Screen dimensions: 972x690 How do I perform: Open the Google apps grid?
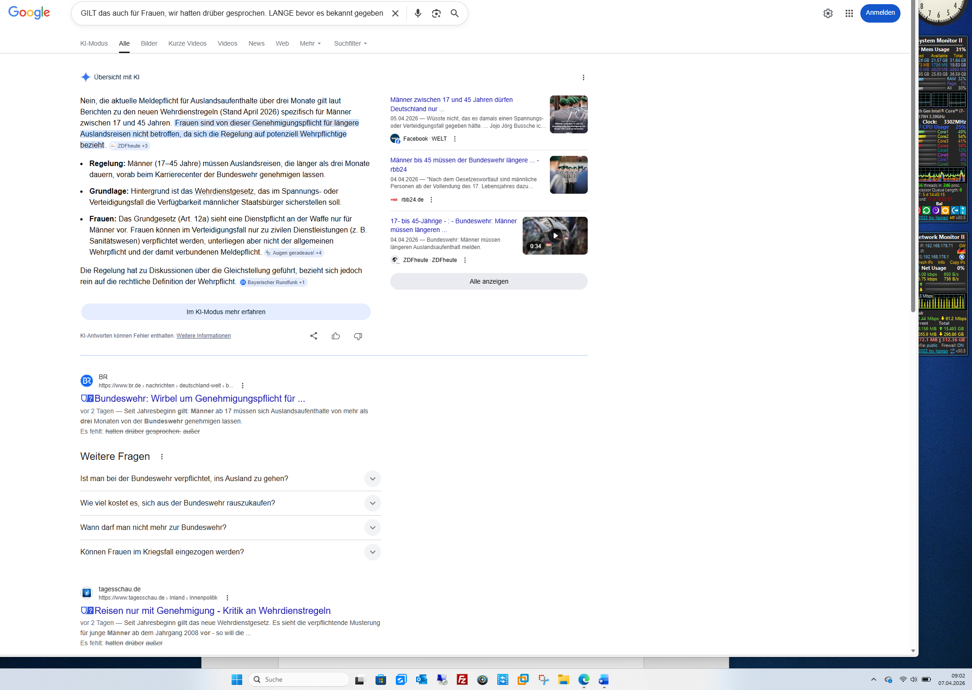point(849,13)
